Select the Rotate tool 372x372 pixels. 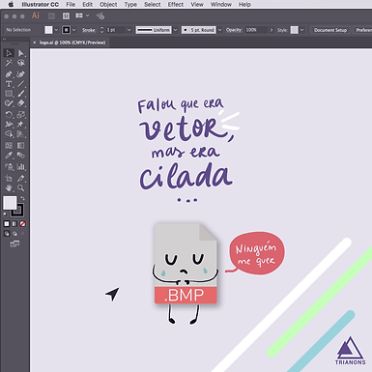pos(9,115)
